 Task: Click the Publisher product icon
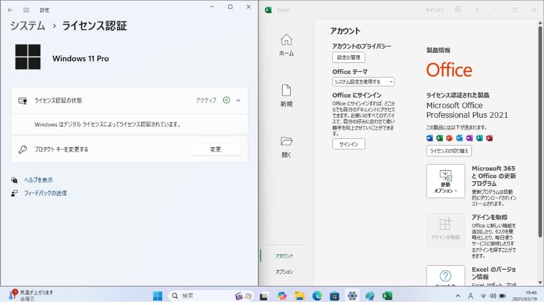pyautogui.click(x=480, y=138)
